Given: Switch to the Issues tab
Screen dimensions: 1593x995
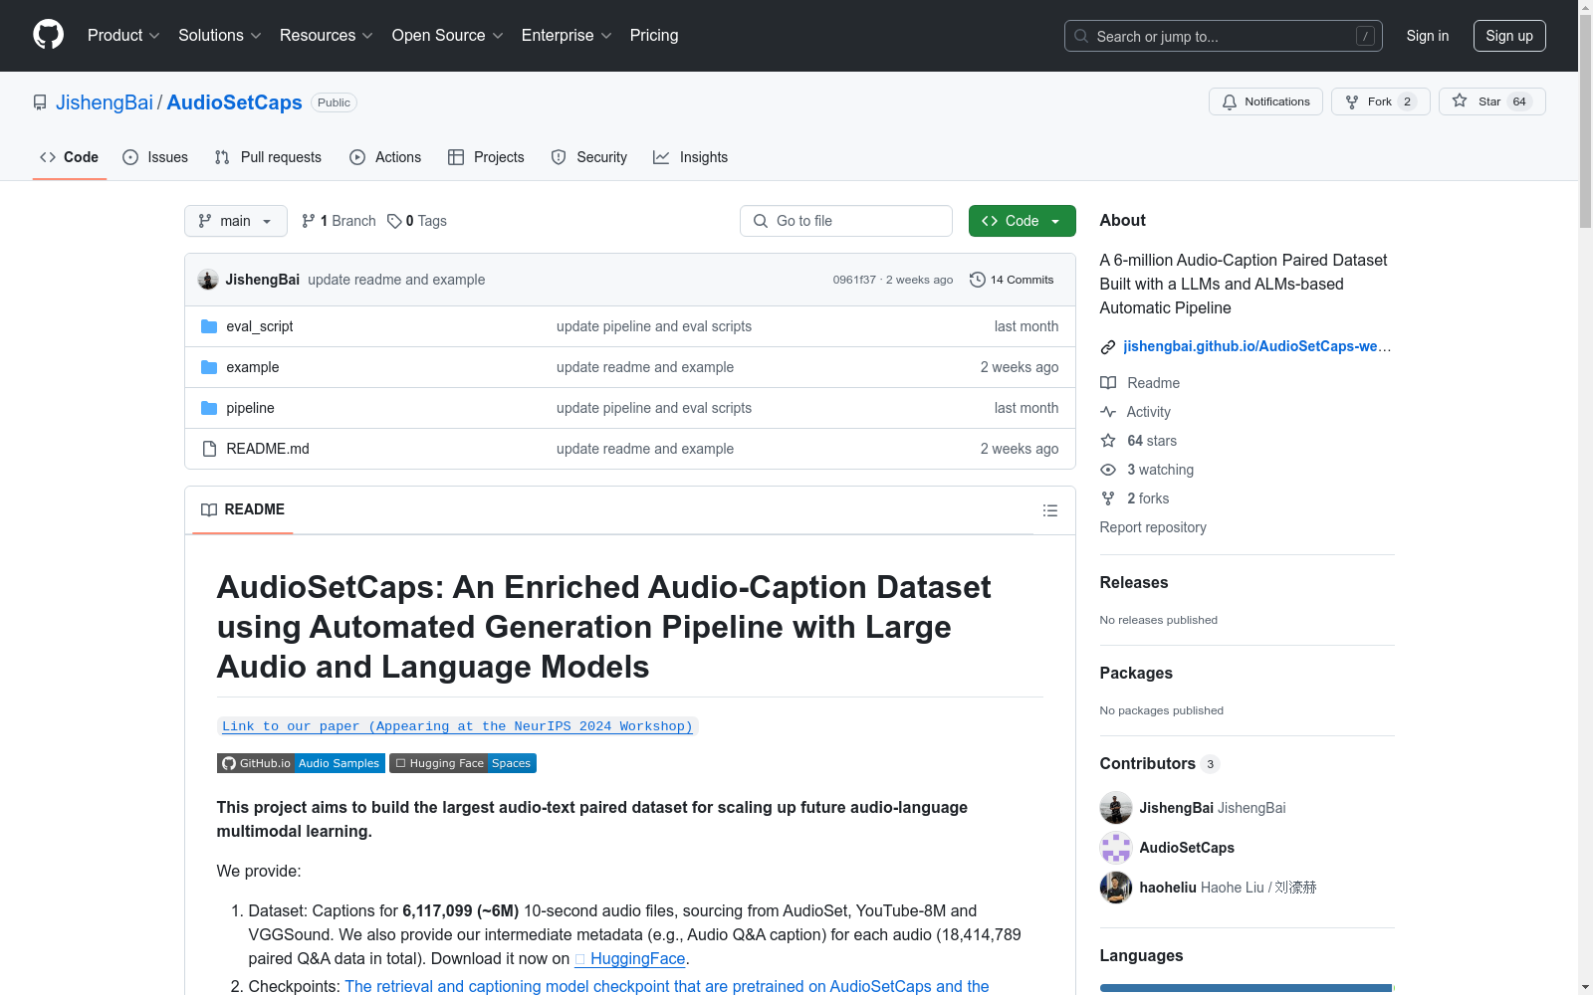Looking at the screenshot, I should [155, 157].
